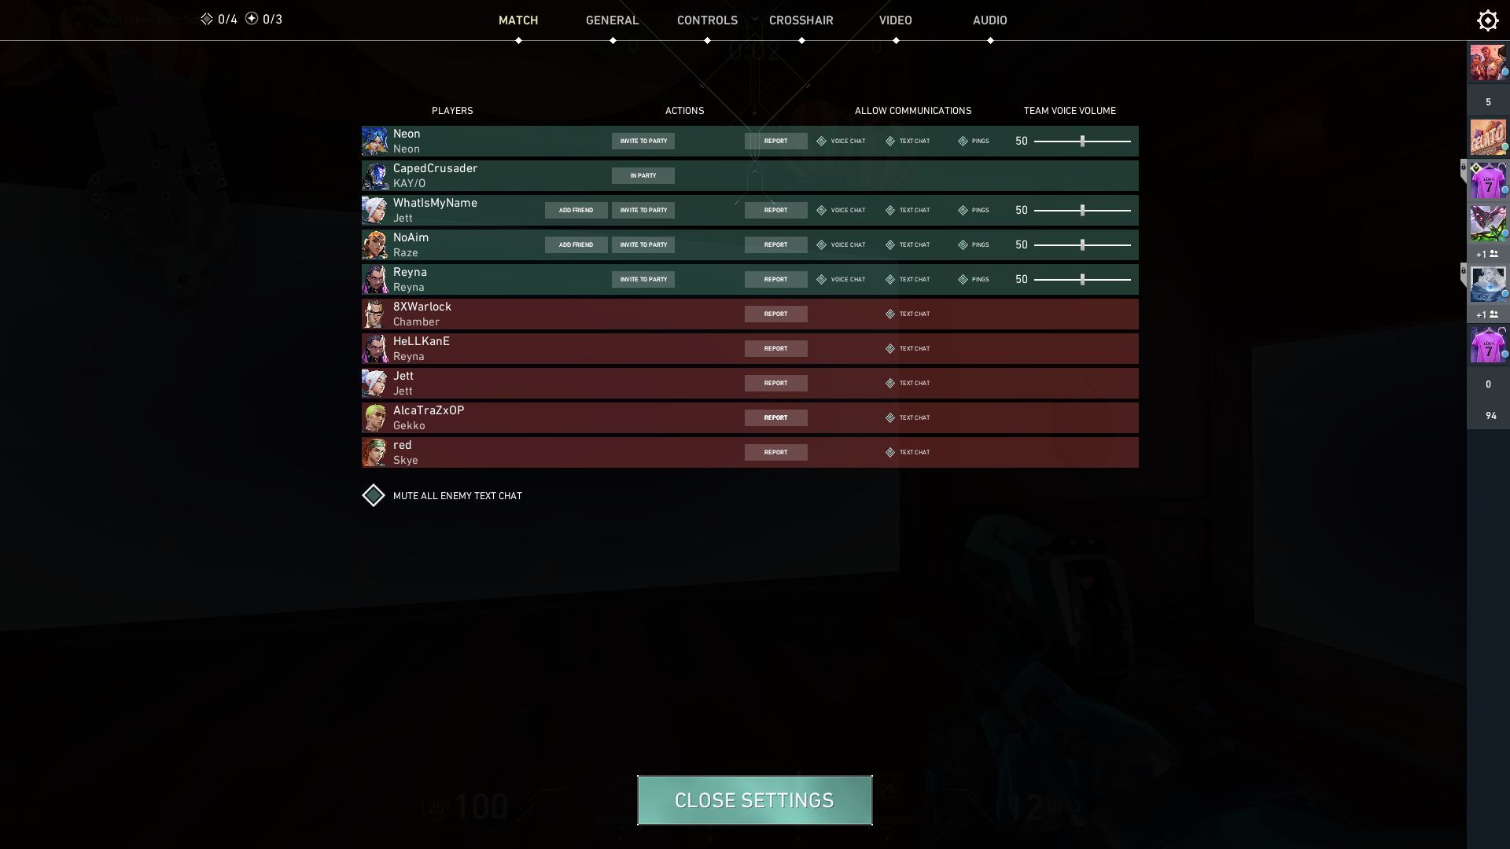Open the VIDEO settings tab
Screen dimensions: 1510x849
coord(895,20)
